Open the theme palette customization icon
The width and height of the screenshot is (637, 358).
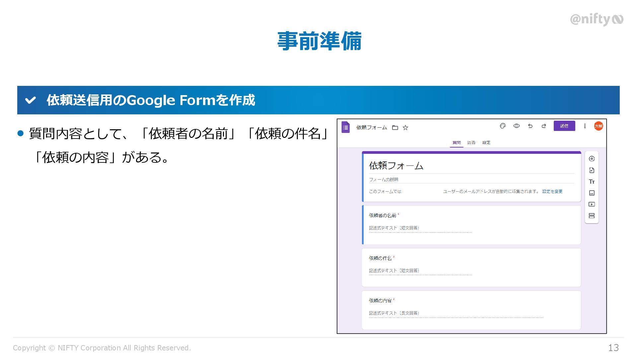pos(503,126)
